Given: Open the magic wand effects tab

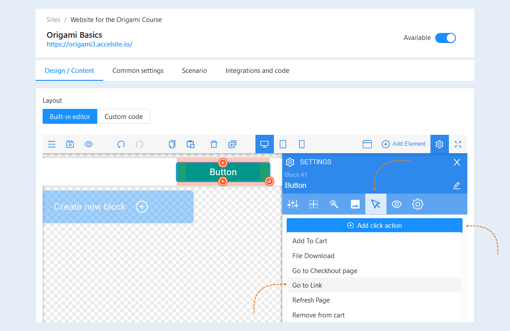Looking at the screenshot, I should click(x=334, y=204).
